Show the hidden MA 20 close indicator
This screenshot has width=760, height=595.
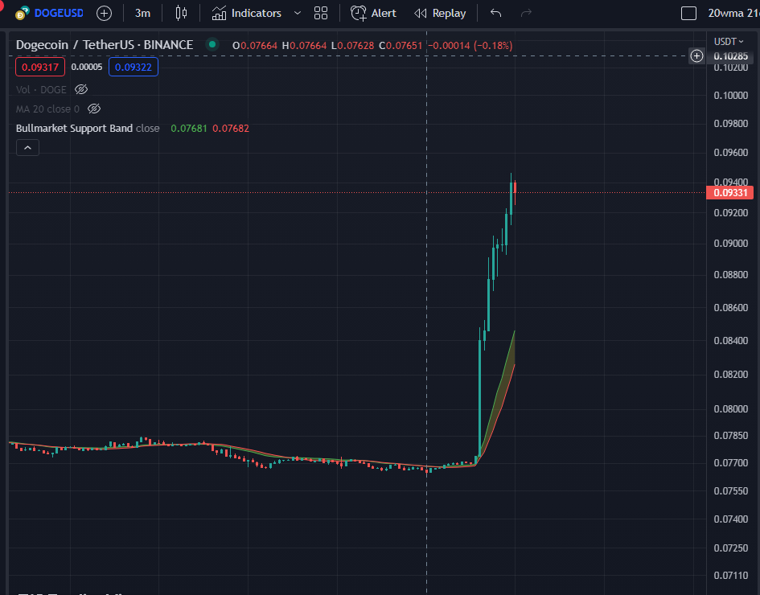(94, 109)
